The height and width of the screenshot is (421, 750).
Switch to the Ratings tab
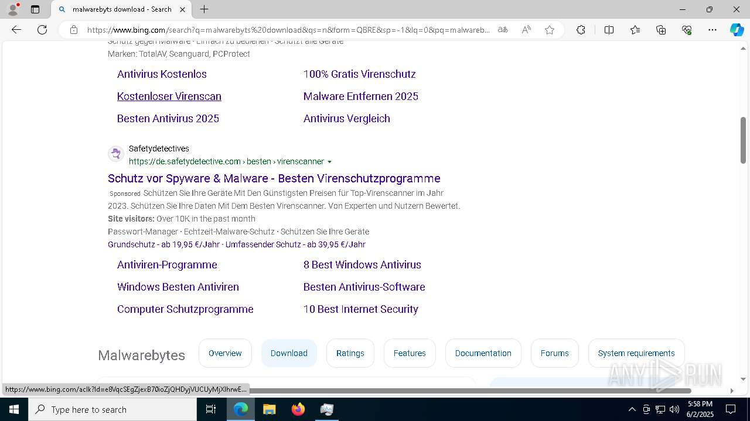350,353
